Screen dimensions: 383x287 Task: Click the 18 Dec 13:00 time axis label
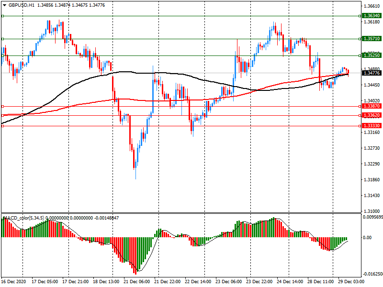point(106,282)
